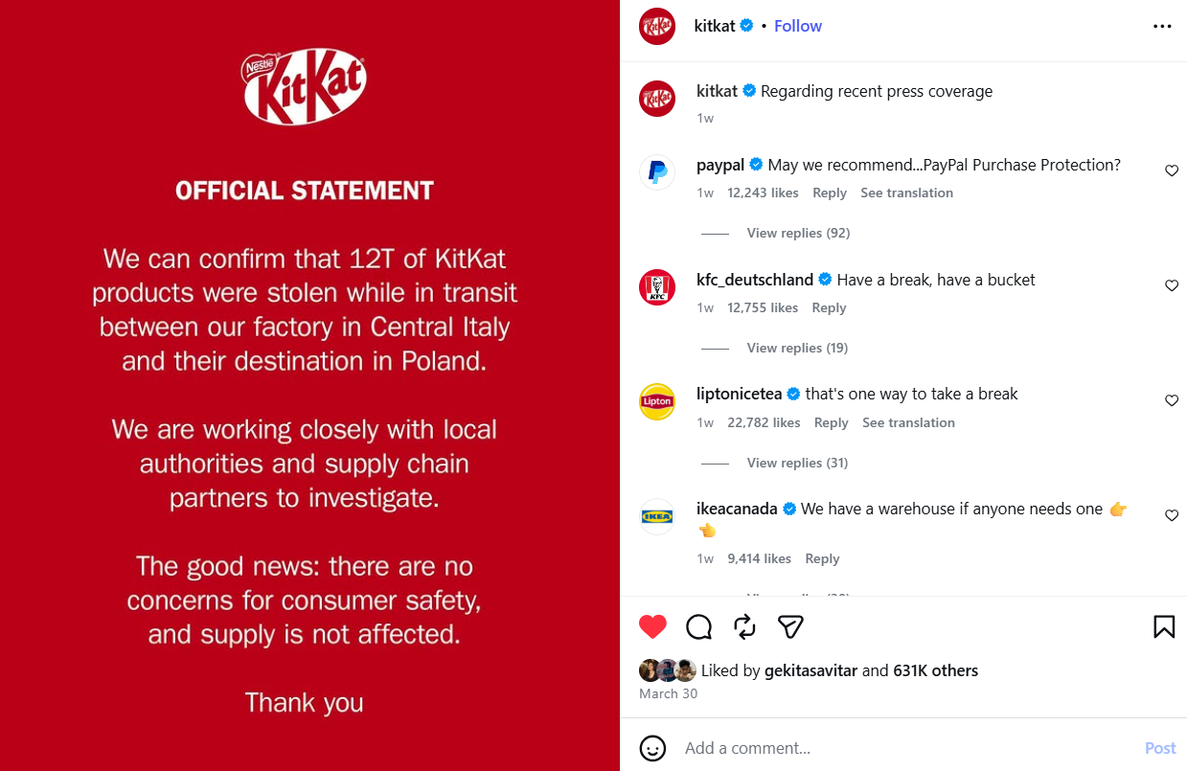Click the repost arrows icon
The image size is (1187, 771).
coord(744,625)
